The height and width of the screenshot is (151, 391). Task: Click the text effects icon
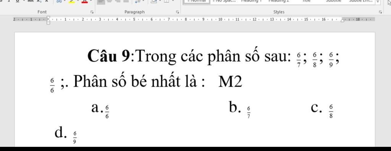pos(59,2)
